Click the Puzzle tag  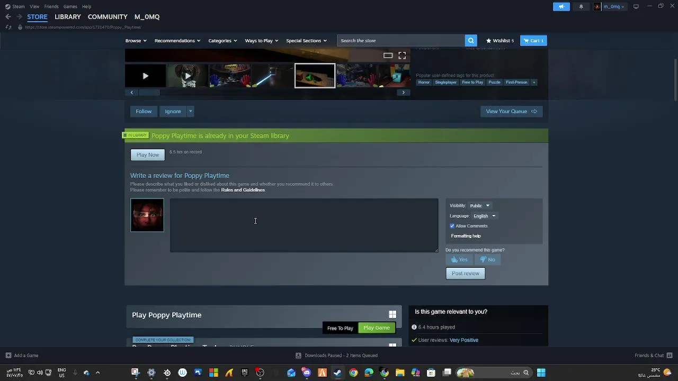(x=494, y=82)
